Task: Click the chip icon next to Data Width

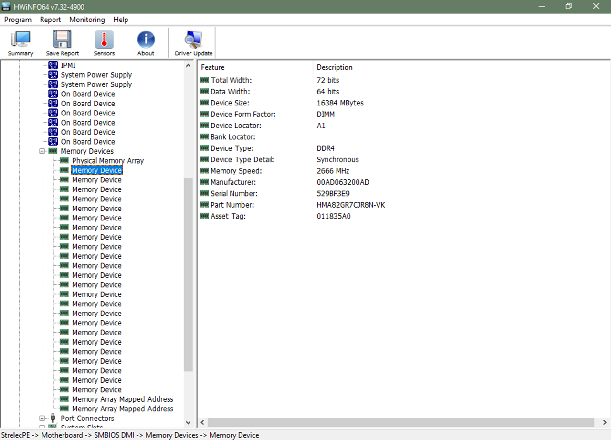Action: click(204, 92)
